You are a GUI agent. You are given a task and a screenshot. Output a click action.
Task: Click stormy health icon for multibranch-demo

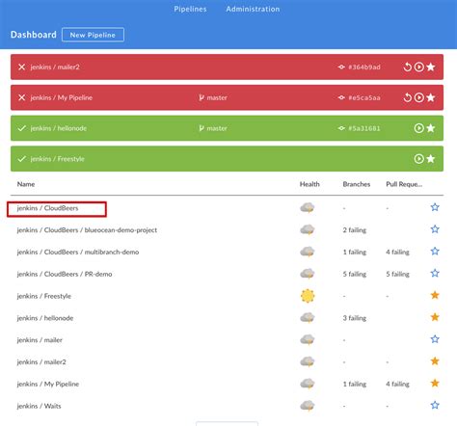308,252
